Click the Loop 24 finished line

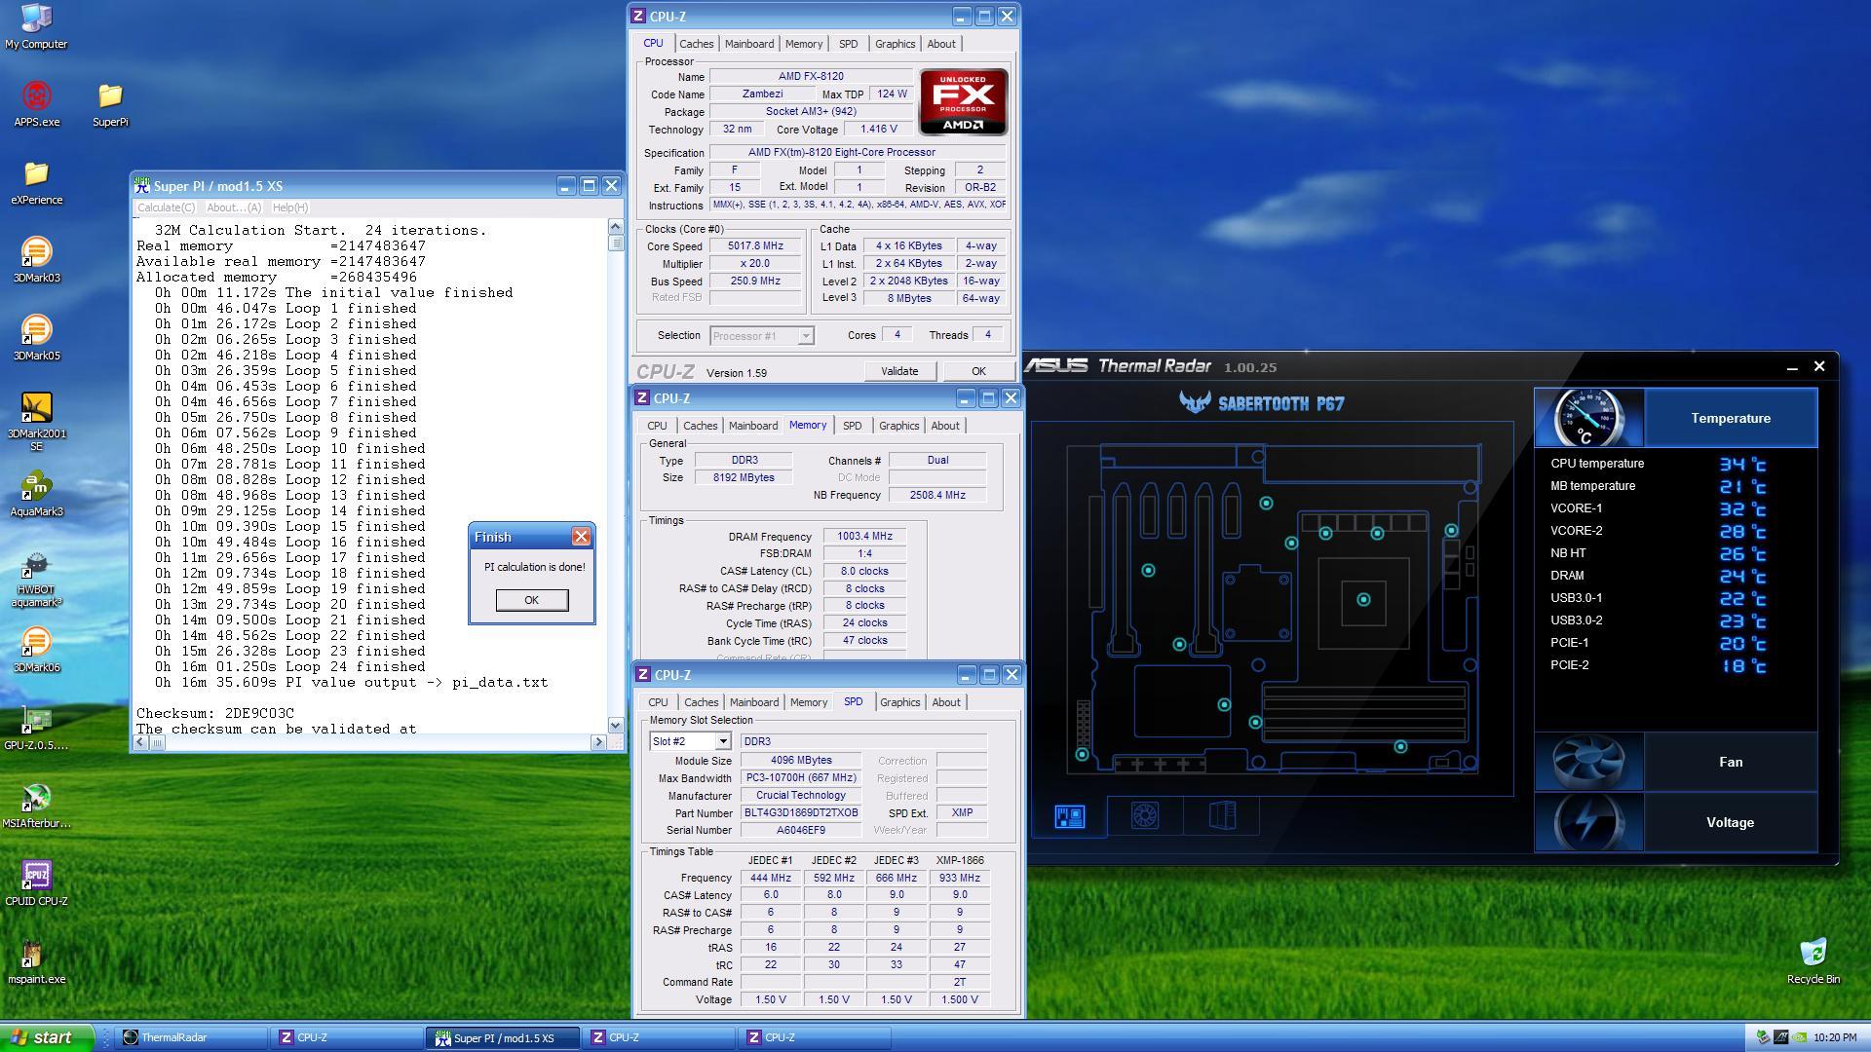tap(289, 667)
